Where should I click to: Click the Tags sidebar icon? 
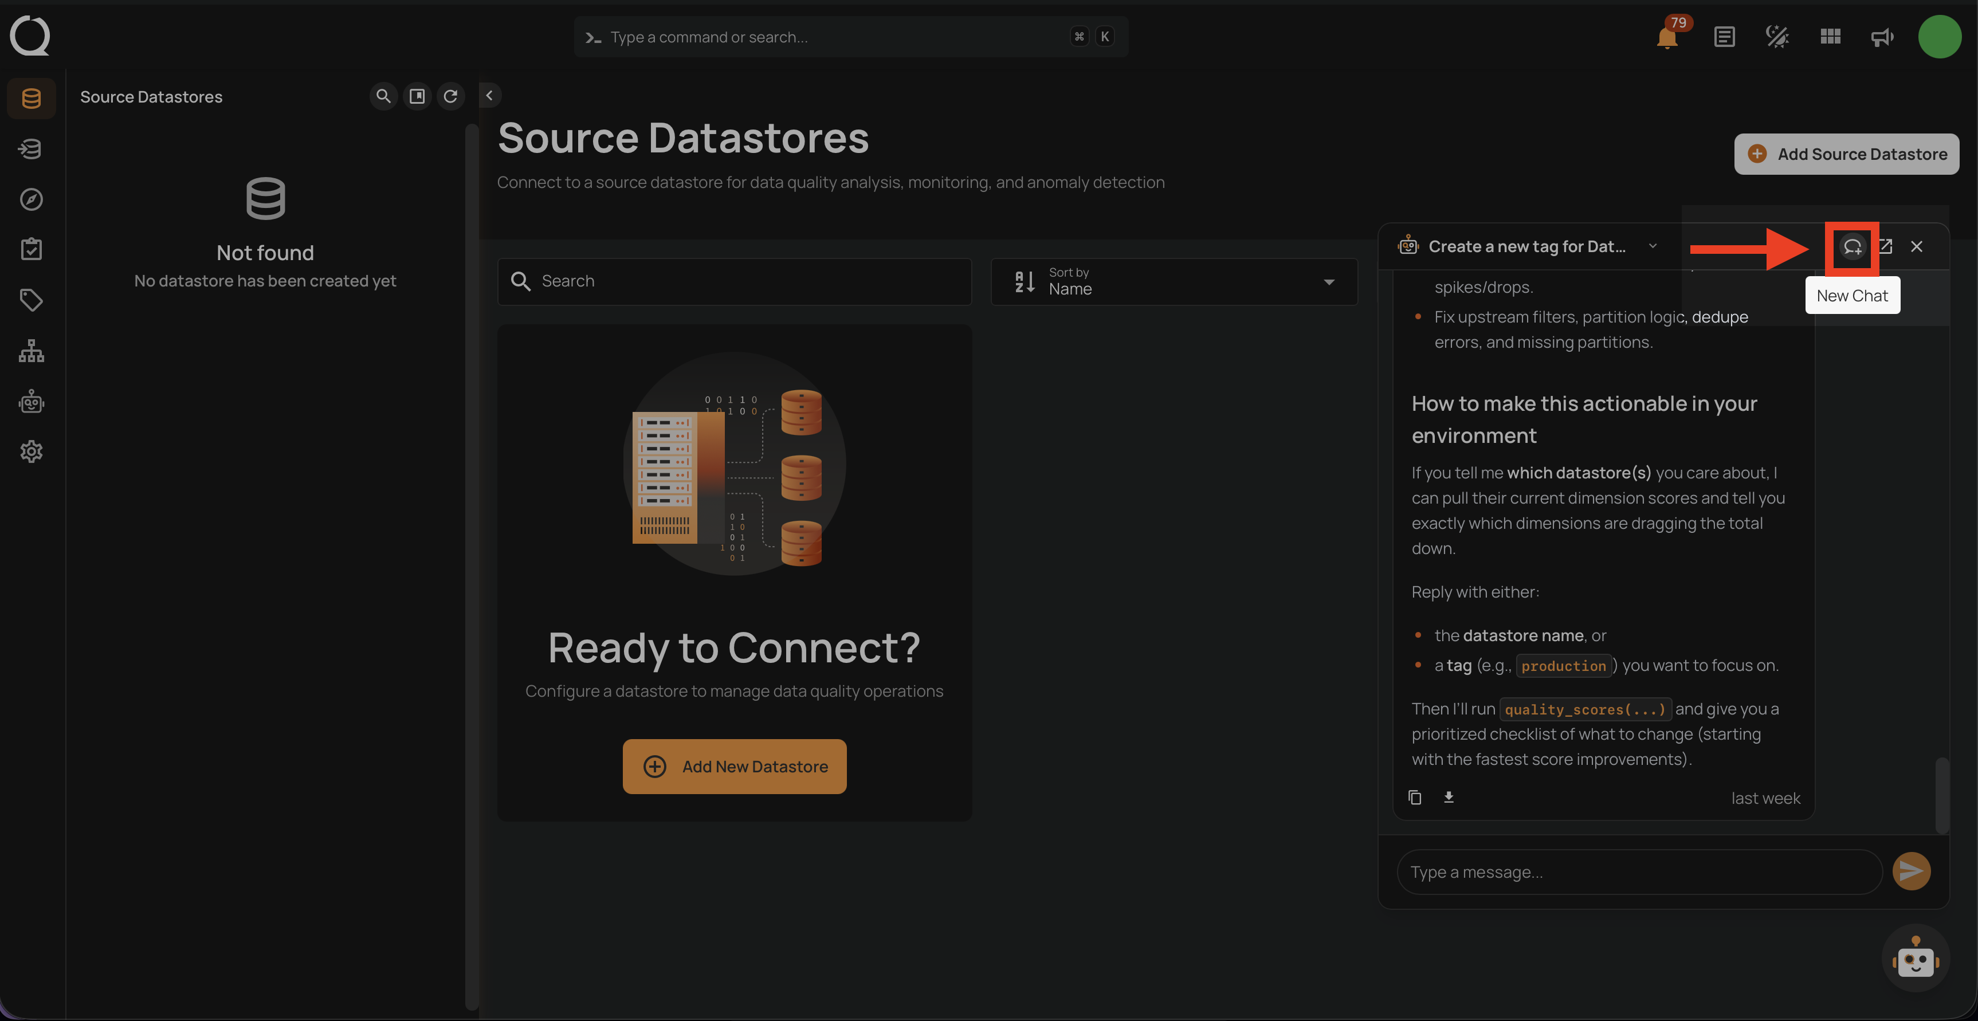32,300
